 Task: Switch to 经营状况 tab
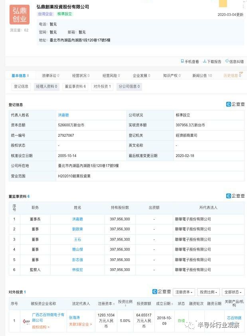click(81, 76)
